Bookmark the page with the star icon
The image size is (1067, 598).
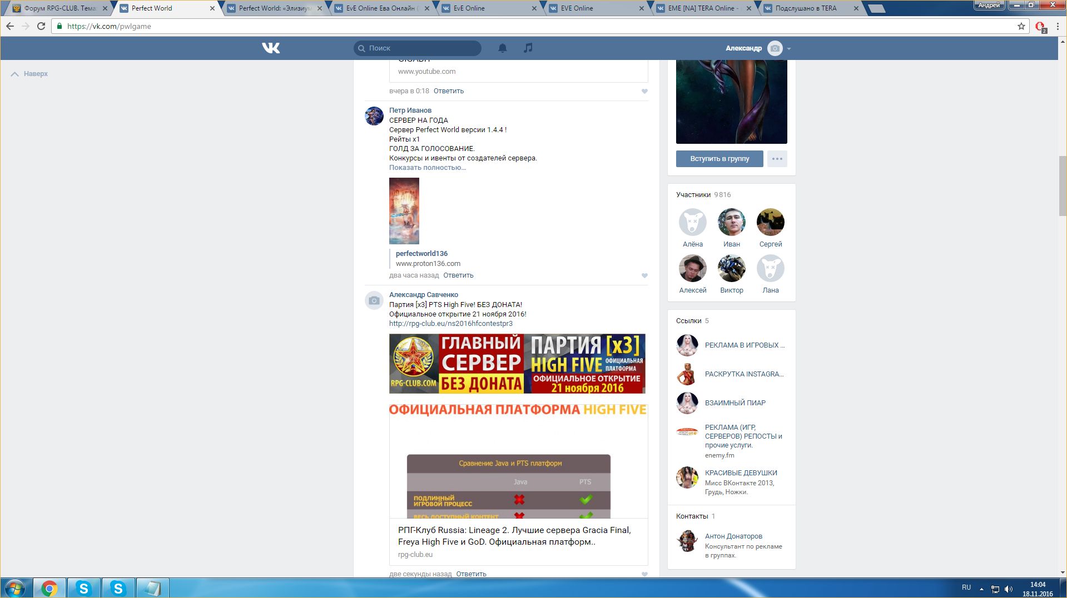(1021, 26)
